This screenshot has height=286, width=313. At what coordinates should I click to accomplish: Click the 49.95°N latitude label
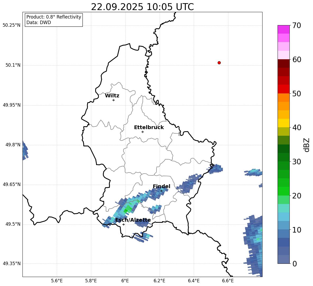pos(12,105)
